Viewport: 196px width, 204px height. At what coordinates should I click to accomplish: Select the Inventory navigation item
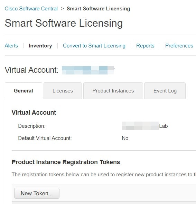click(40, 46)
